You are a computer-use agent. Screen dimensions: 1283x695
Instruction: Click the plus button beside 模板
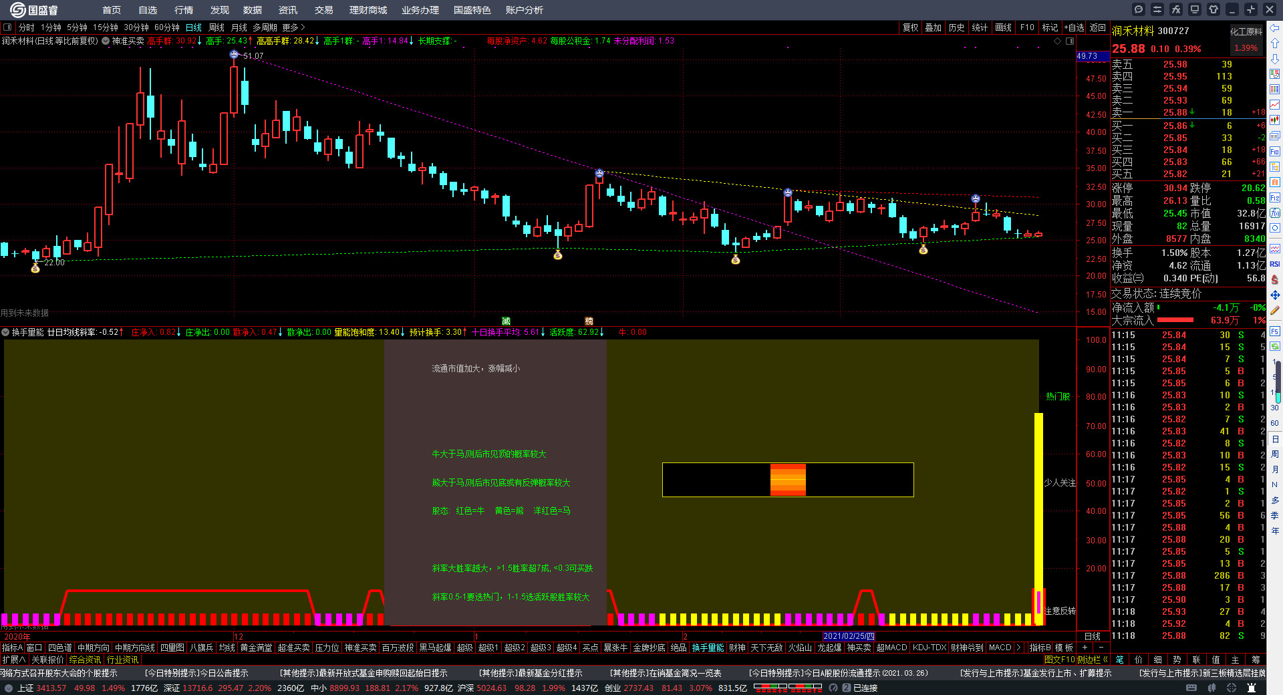[x=1085, y=648]
